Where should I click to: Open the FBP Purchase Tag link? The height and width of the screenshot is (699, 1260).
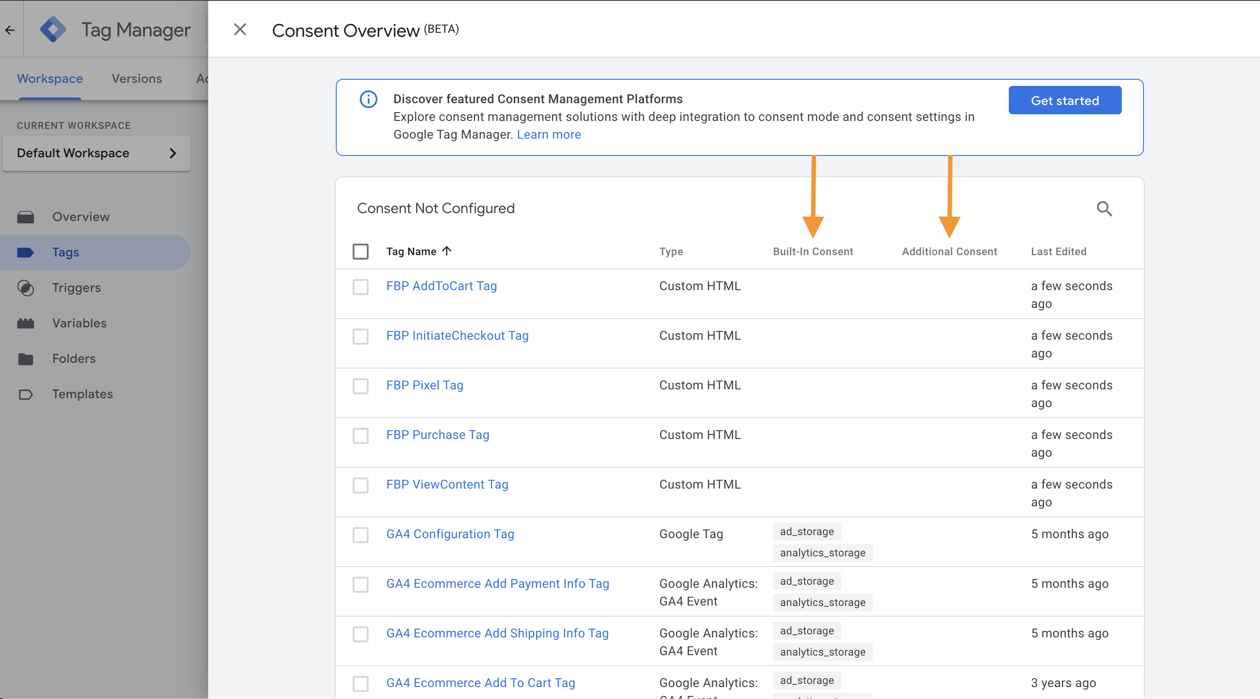[437, 435]
